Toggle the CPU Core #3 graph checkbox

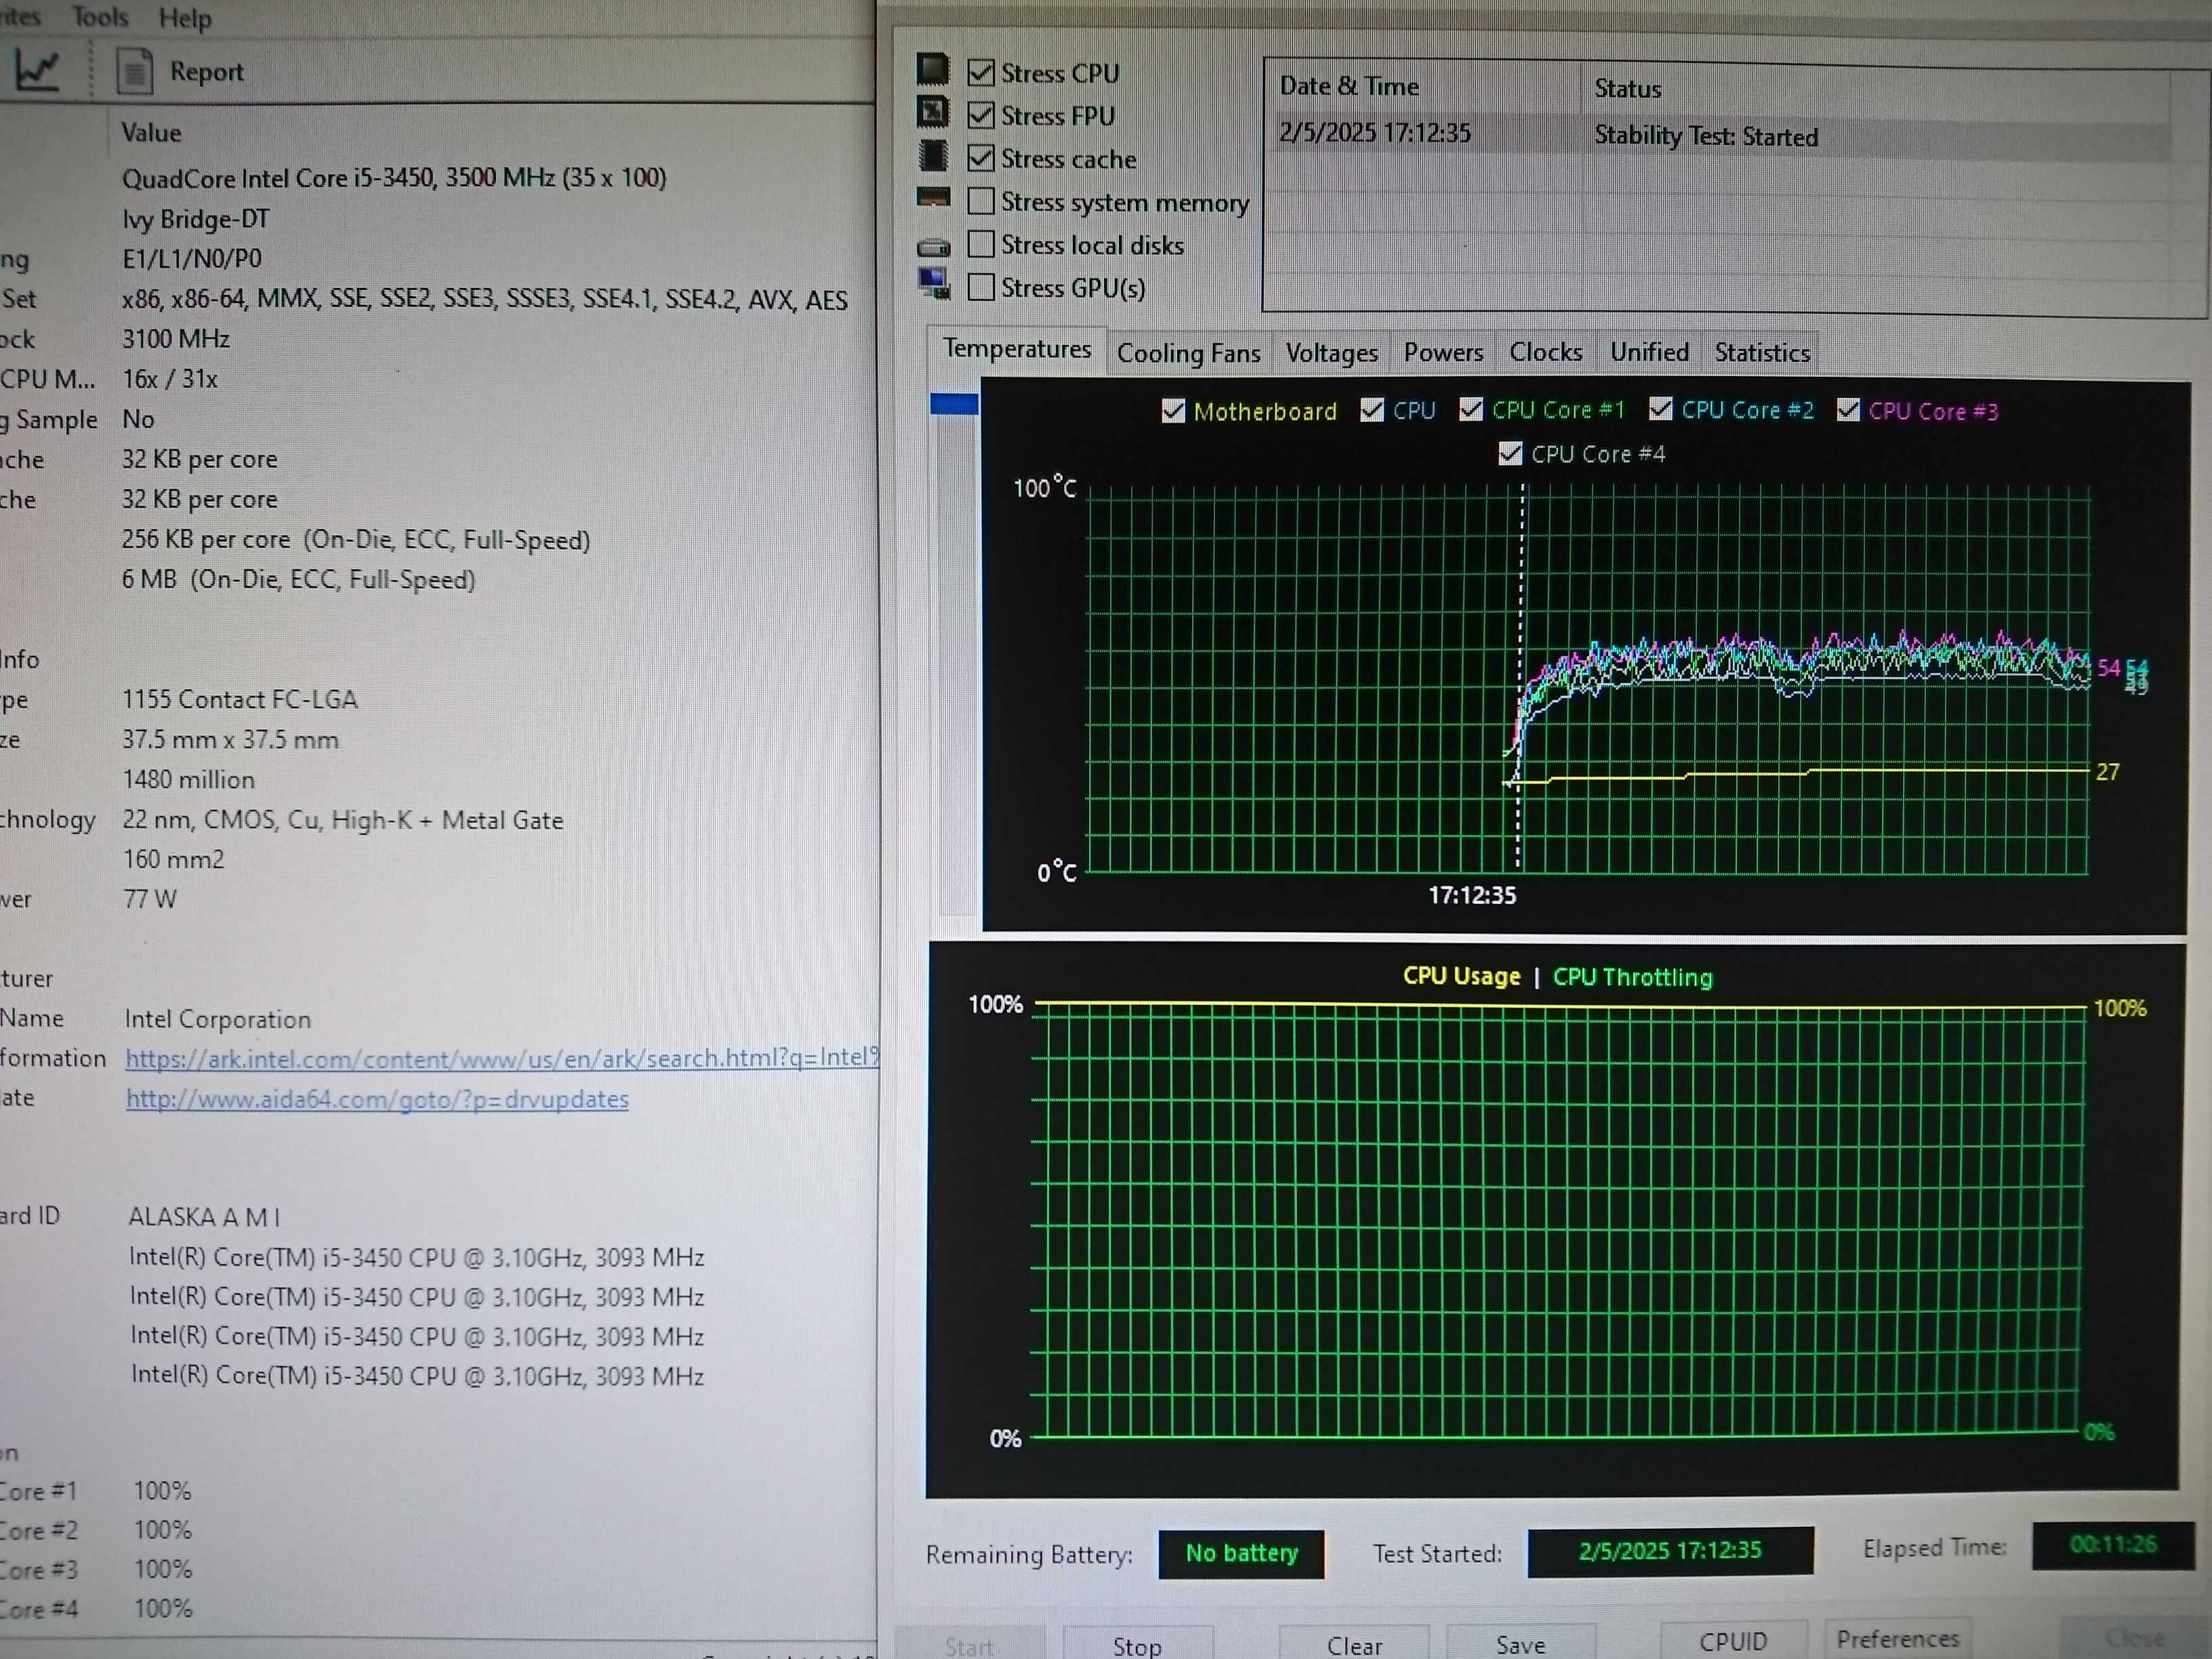pos(1847,410)
